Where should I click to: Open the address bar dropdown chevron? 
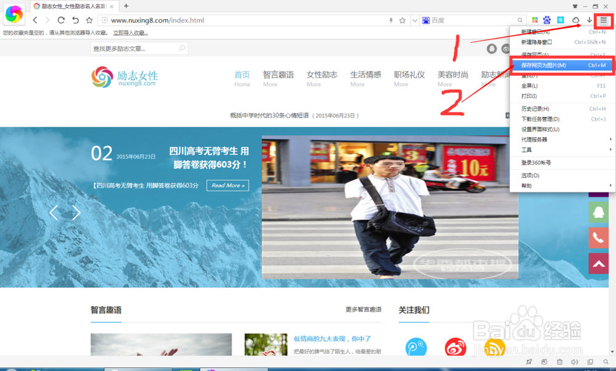[x=414, y=20]
